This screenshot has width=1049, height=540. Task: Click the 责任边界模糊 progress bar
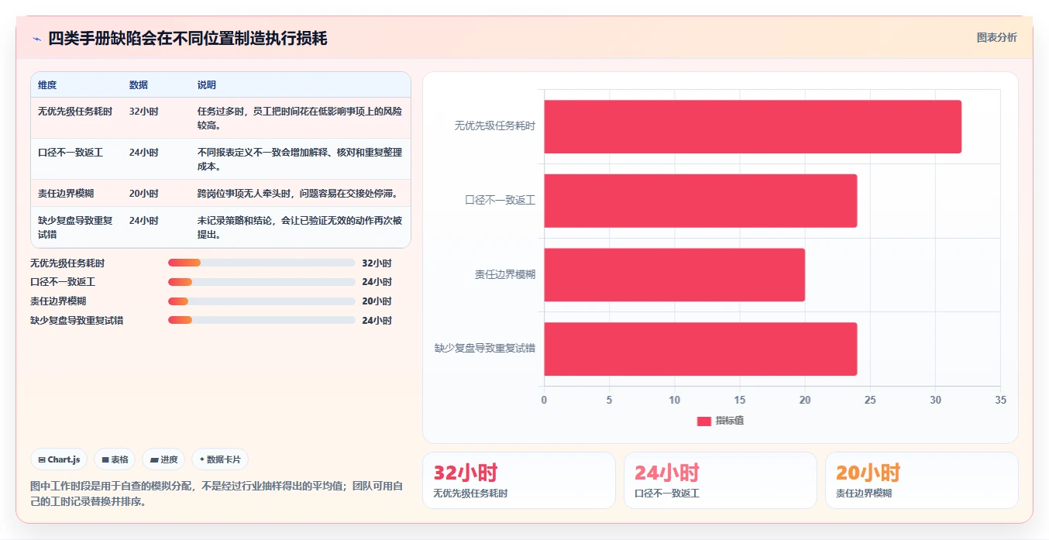[x=261, y=301]
